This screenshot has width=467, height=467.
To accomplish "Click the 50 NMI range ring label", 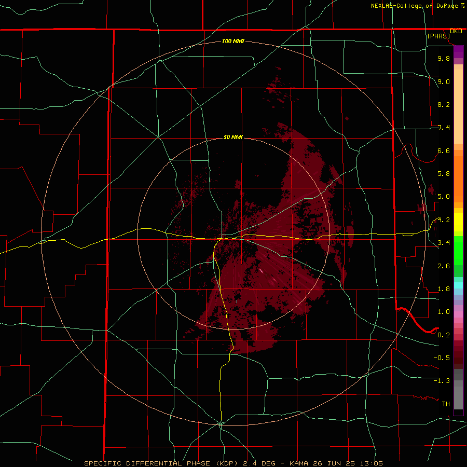I will pos(233,137).
